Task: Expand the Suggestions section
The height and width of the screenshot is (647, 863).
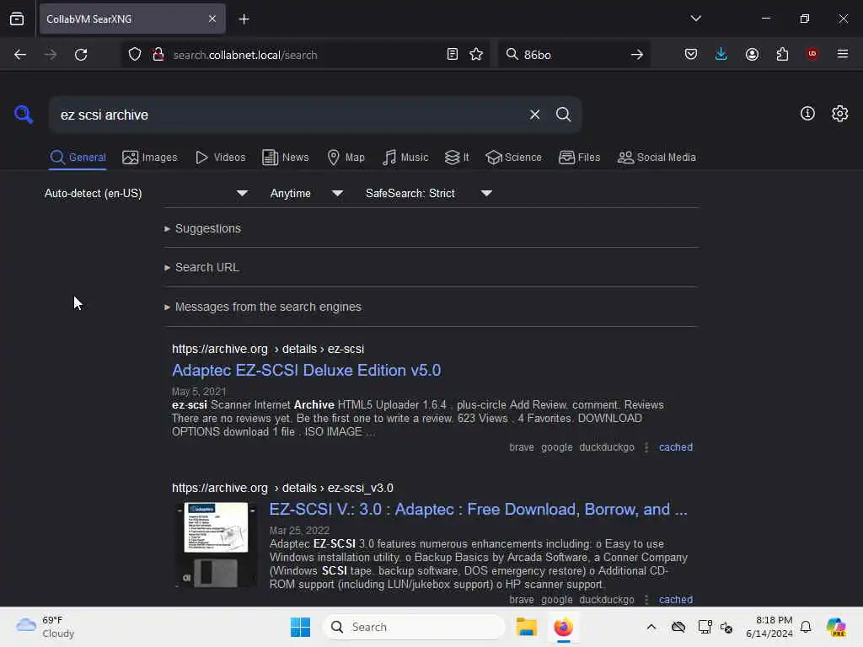Action: [x=202, y=228]
